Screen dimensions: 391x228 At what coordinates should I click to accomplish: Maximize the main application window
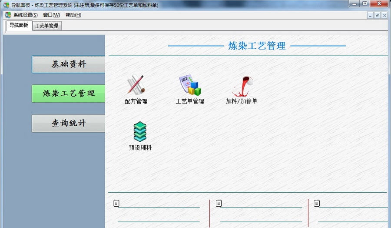pyautogui.click(x=364, y=3)
